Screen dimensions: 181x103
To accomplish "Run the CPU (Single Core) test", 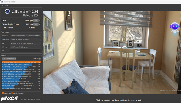I will [36, 24].
